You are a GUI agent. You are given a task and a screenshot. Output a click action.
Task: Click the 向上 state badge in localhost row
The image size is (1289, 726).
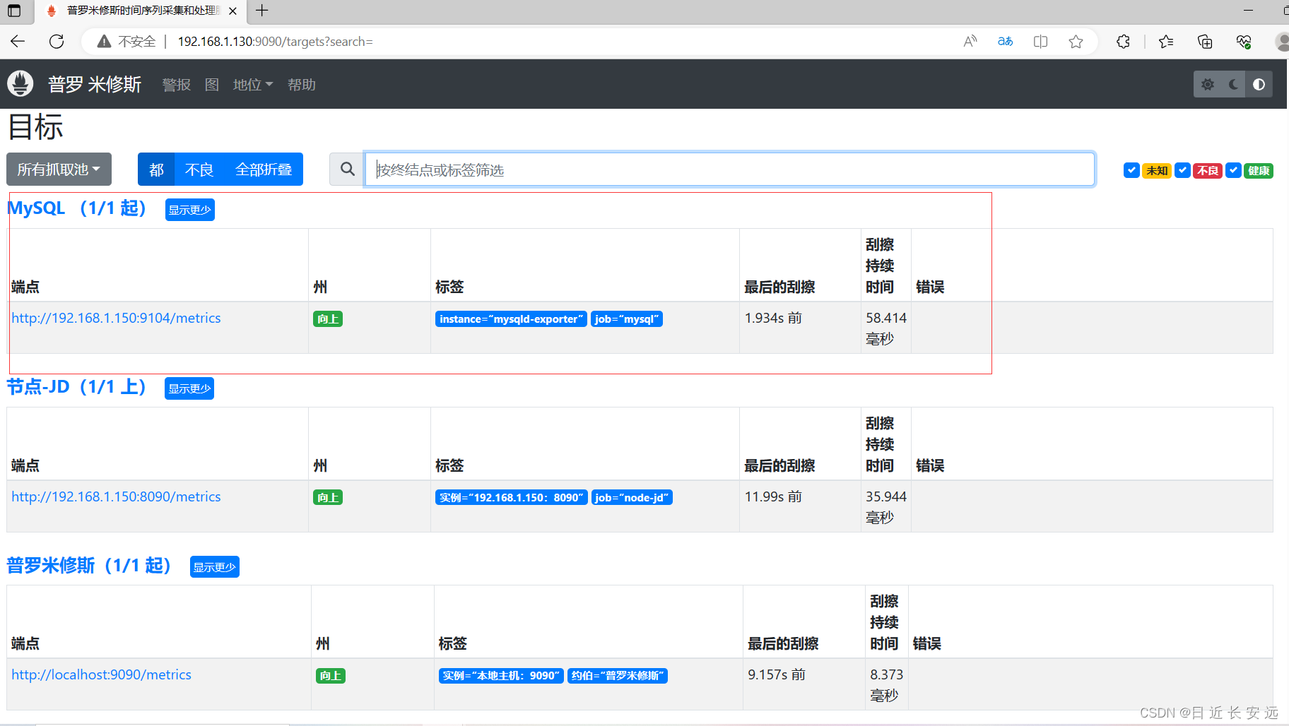click(331, 676)
